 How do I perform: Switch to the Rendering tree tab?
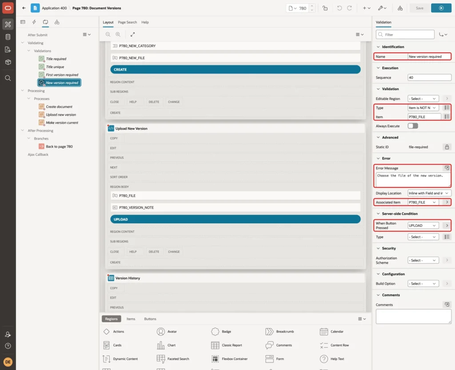coord(23,22)
